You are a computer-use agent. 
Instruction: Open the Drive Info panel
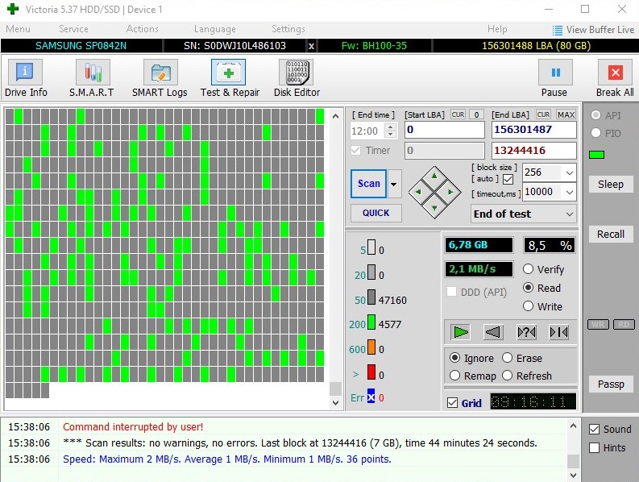26,77
